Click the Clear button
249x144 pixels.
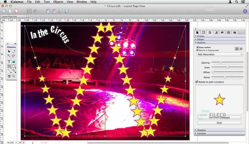219,123
